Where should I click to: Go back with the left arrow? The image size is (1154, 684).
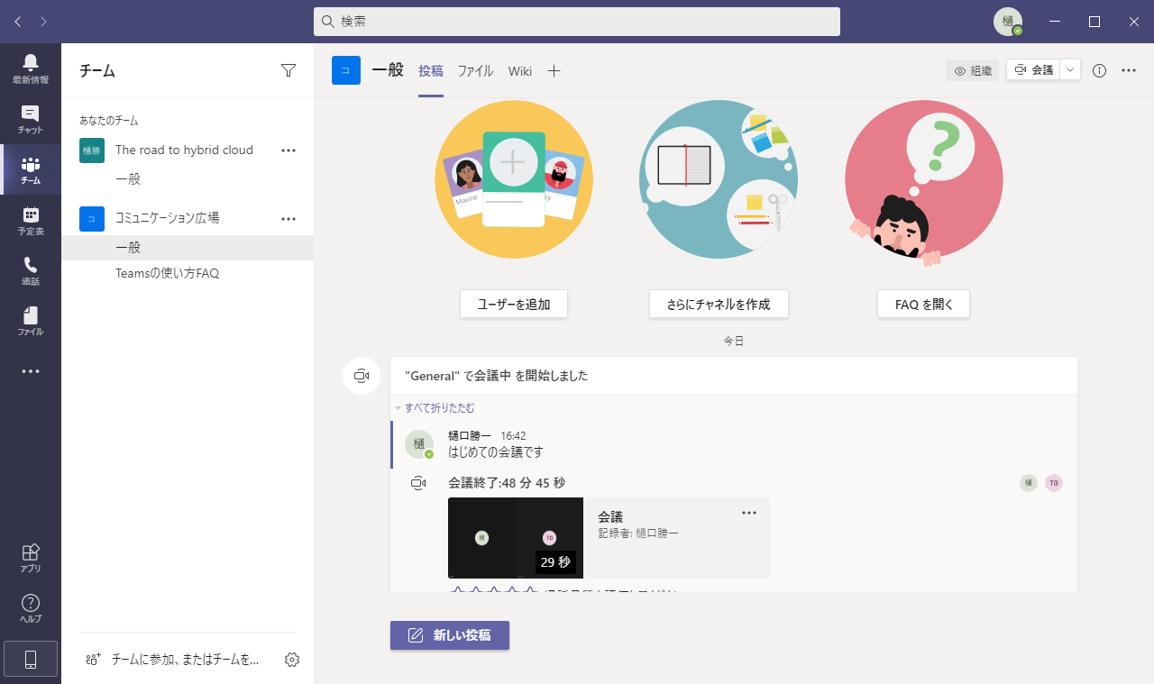(x=18, y=21)
